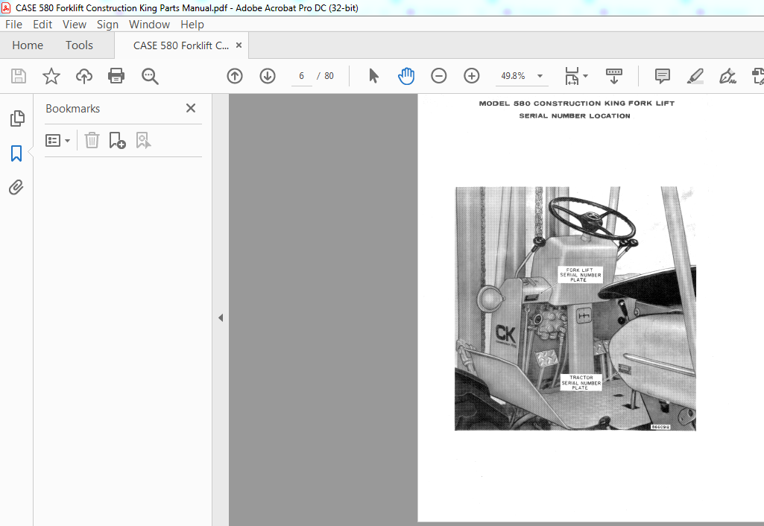Open the Help menu
The width and height of the screenshot is (764, 526).
point(192,25)
